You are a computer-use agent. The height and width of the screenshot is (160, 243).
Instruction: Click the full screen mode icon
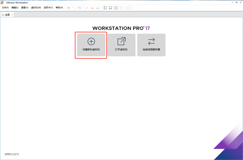click(116, 8)
